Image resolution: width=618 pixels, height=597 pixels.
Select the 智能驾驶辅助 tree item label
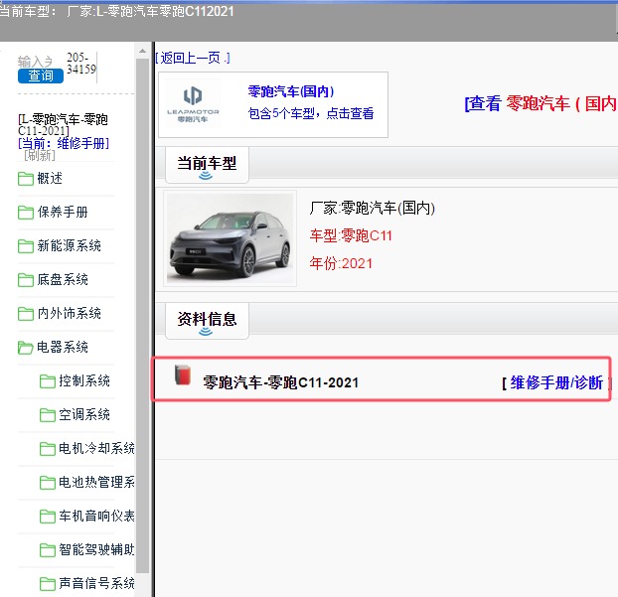[96, 550]
